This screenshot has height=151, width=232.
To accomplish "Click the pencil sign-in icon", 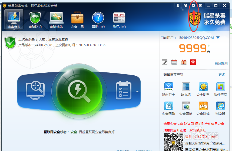I will [x=165, y=62].
